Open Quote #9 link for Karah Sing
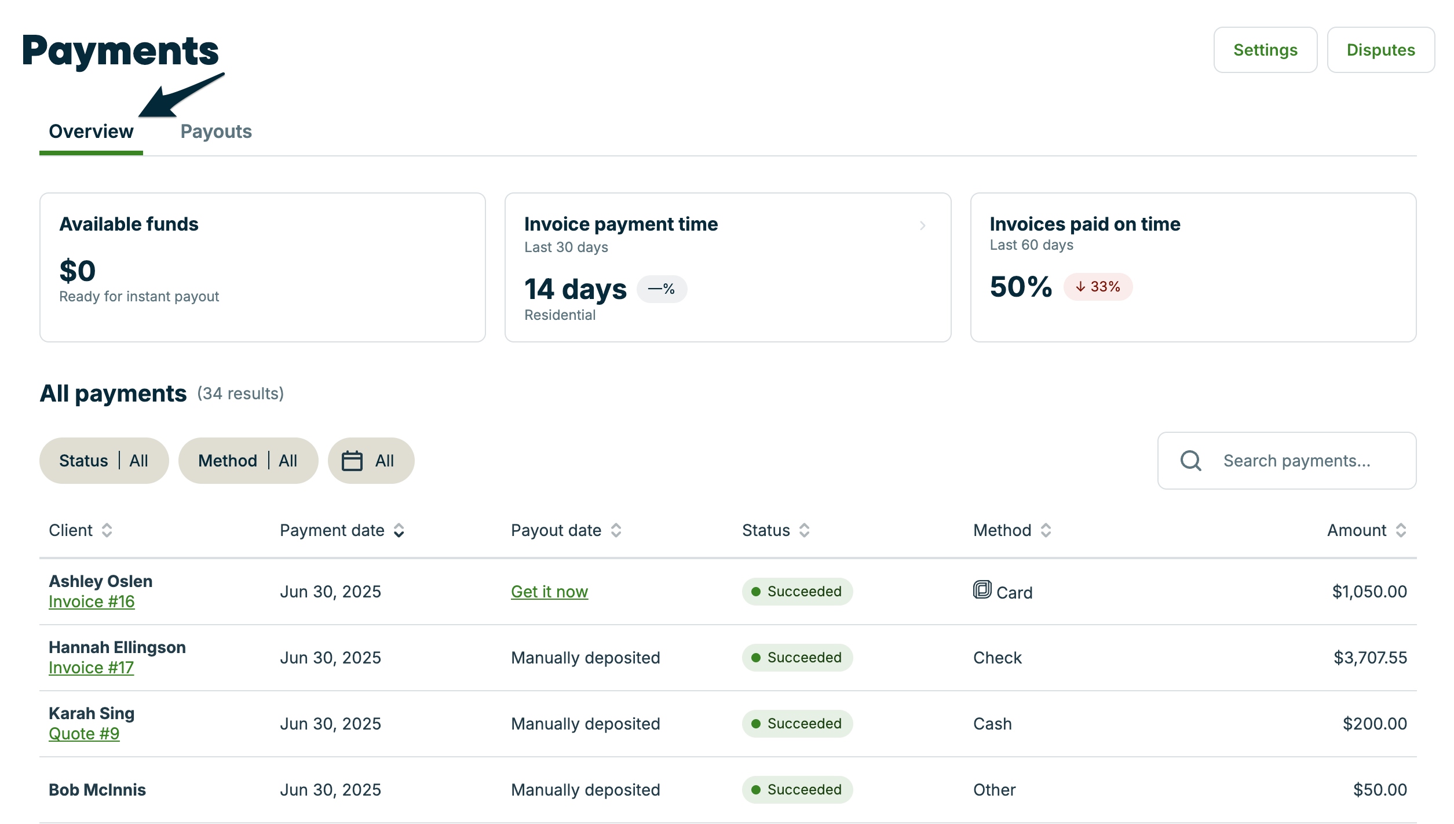 click(x=84, y=734)
